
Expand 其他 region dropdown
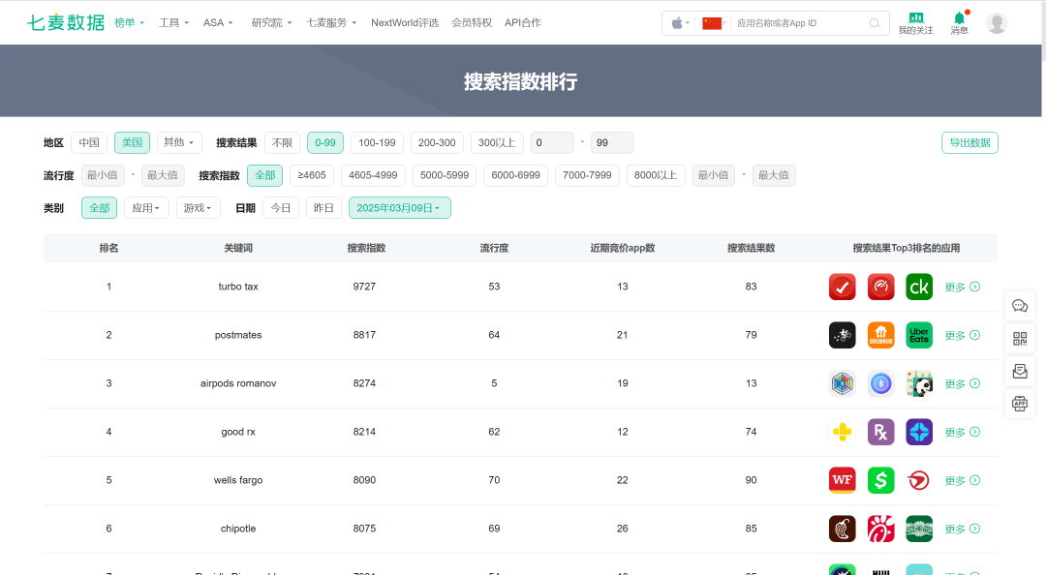[x=179, y=142]
